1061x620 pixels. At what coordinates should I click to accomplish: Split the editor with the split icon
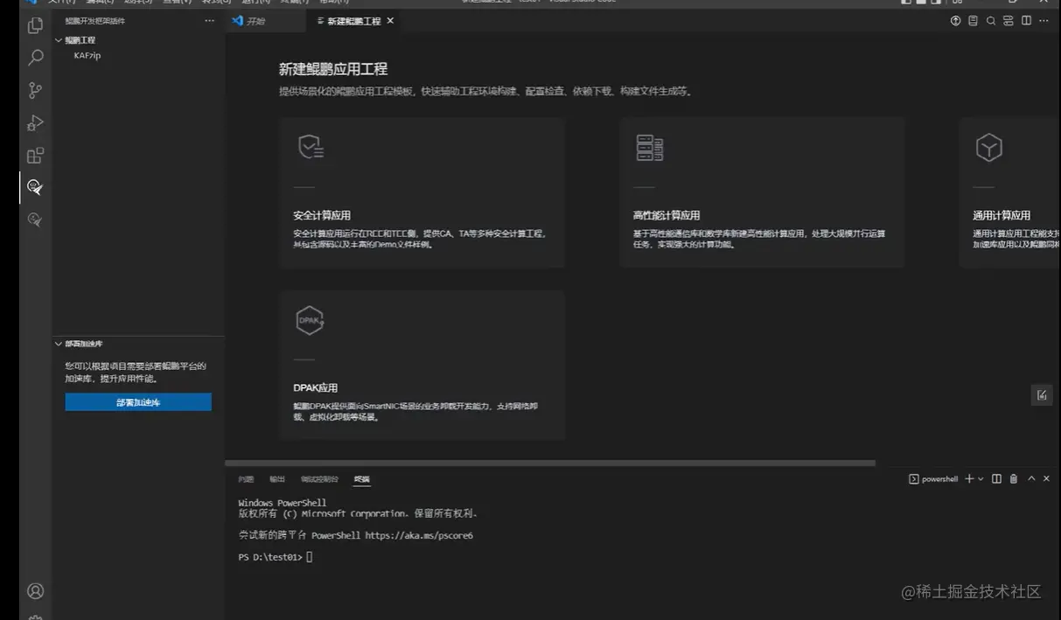(1026, 21)
